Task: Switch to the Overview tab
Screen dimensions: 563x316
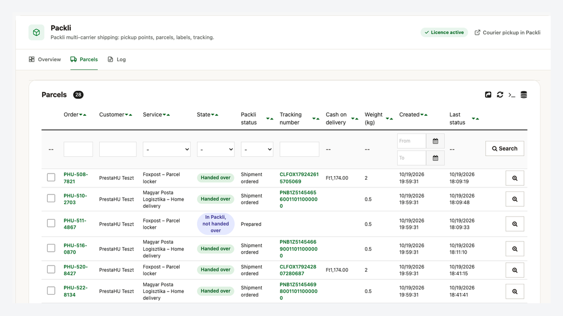Action: (45, 60)
